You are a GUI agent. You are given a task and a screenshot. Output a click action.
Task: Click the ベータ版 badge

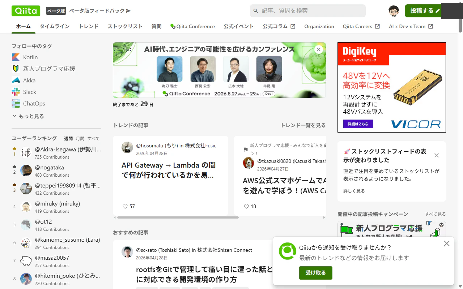pos(56,11)
